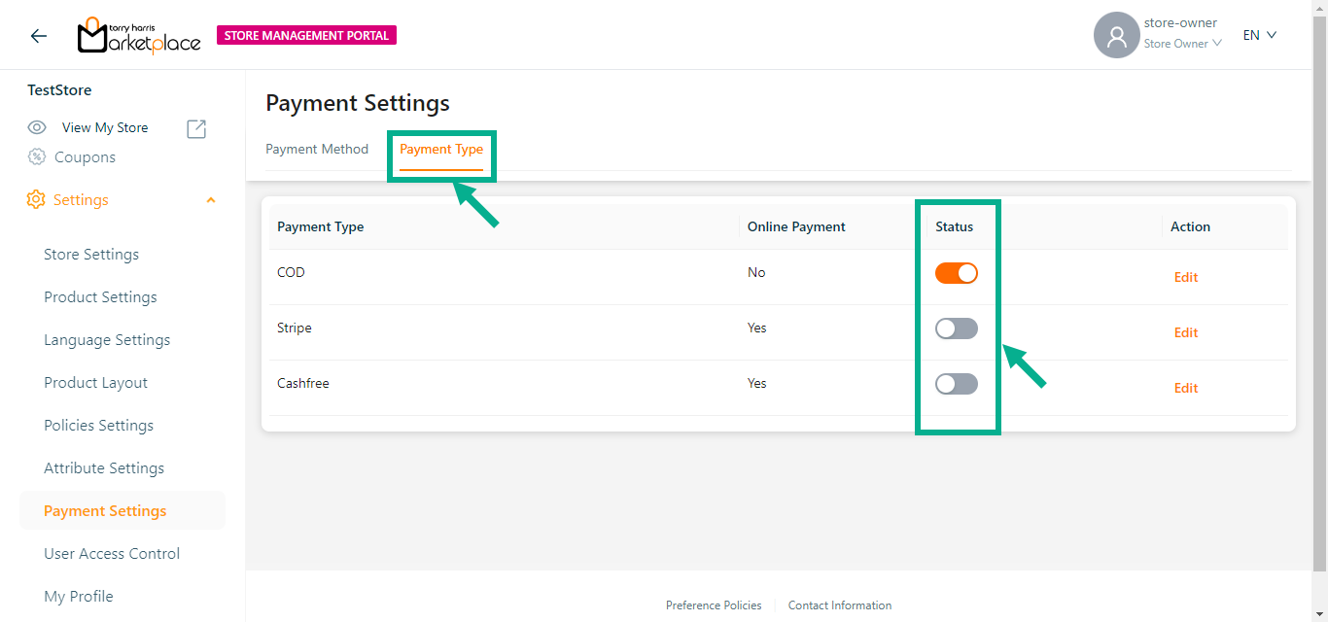Edit the Stripe payment type
This screenshot has width=1328, height=622.
[x=1185, y=332]
